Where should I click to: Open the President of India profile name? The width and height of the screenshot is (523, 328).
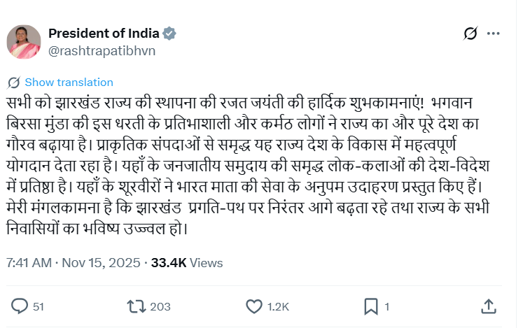104,33
